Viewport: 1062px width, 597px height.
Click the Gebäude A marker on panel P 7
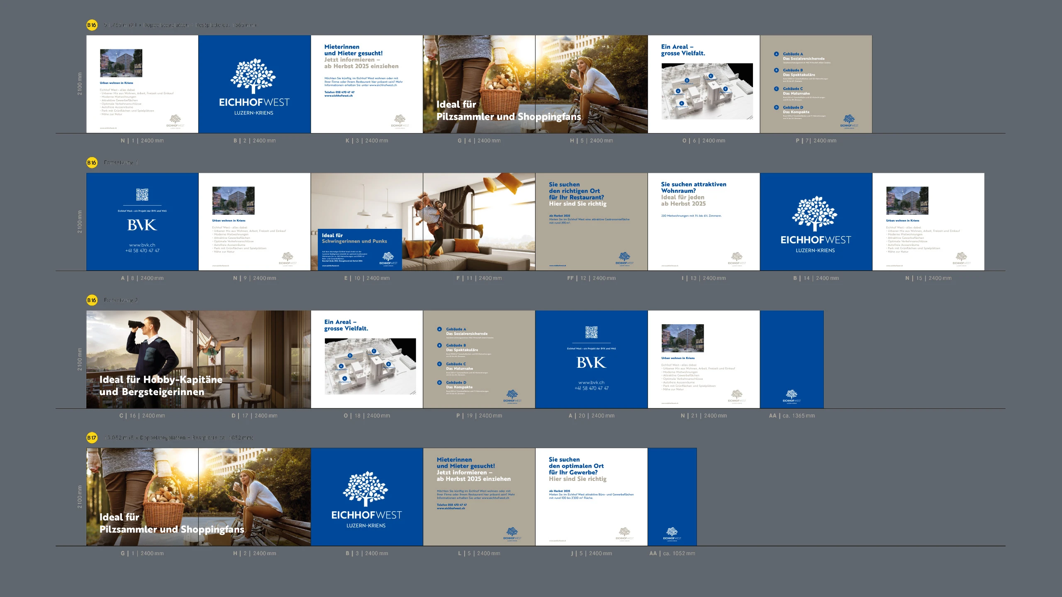pyautogui.click(x=776, y=54)
